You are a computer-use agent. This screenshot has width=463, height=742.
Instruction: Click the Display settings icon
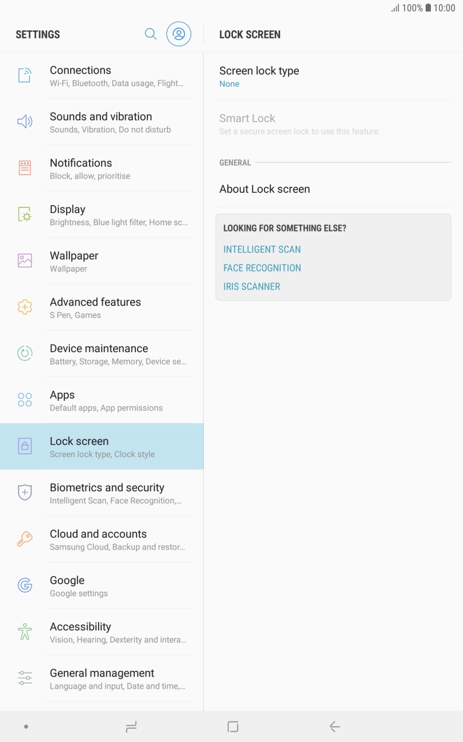pos(25,214)
